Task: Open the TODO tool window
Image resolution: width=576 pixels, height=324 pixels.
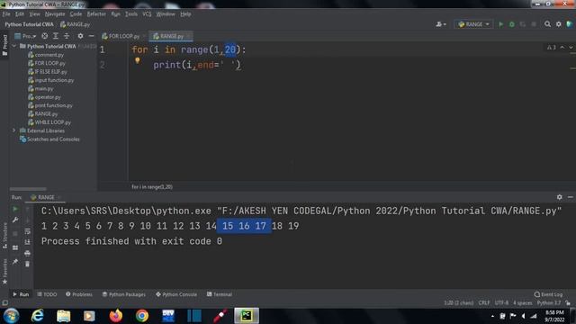Action: coord(47,294)
